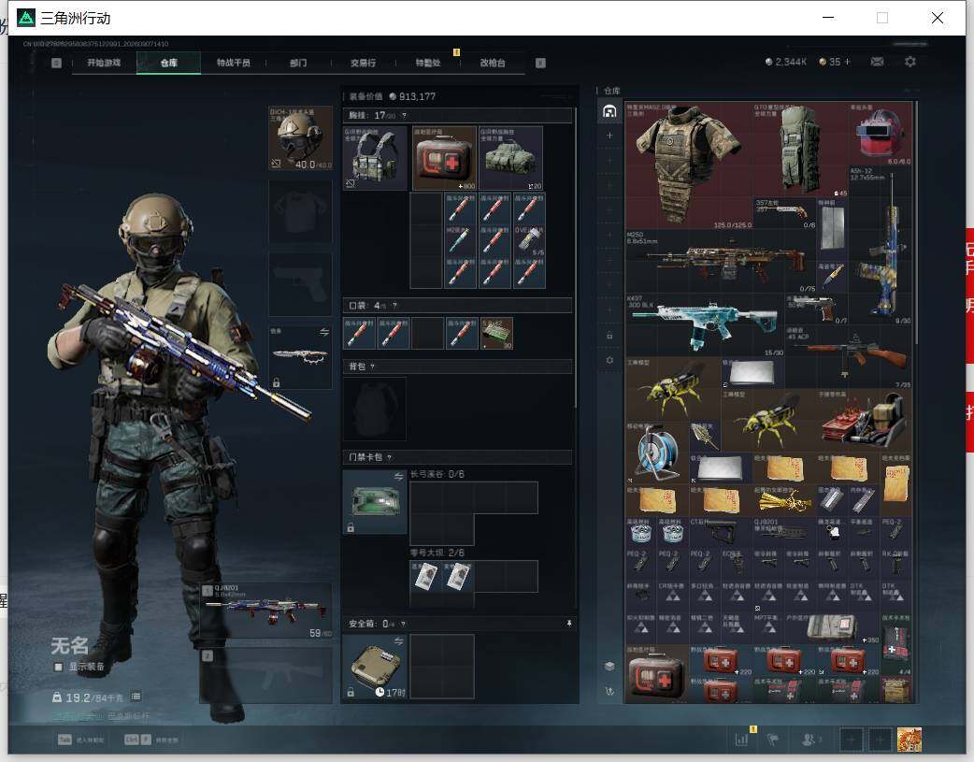Open the mail envelope icon
The width and height of the screenshot is (974, 762).
tap(877, 62)
